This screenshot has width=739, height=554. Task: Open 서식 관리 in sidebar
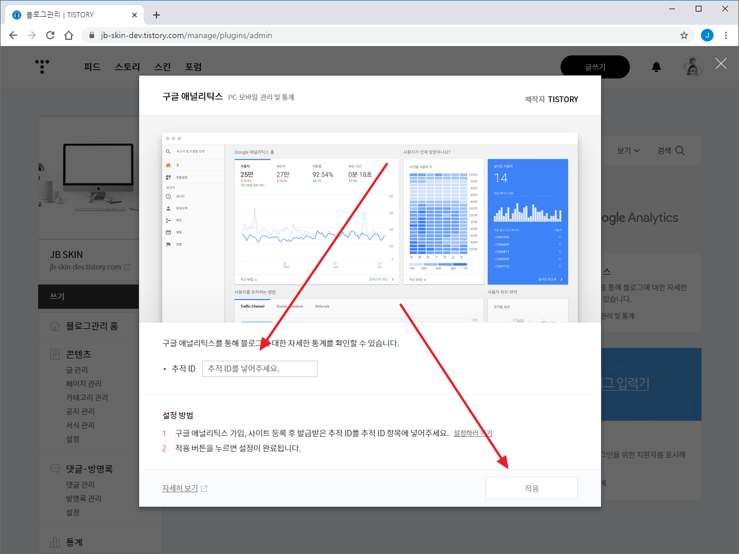click(x=80, y=425)
